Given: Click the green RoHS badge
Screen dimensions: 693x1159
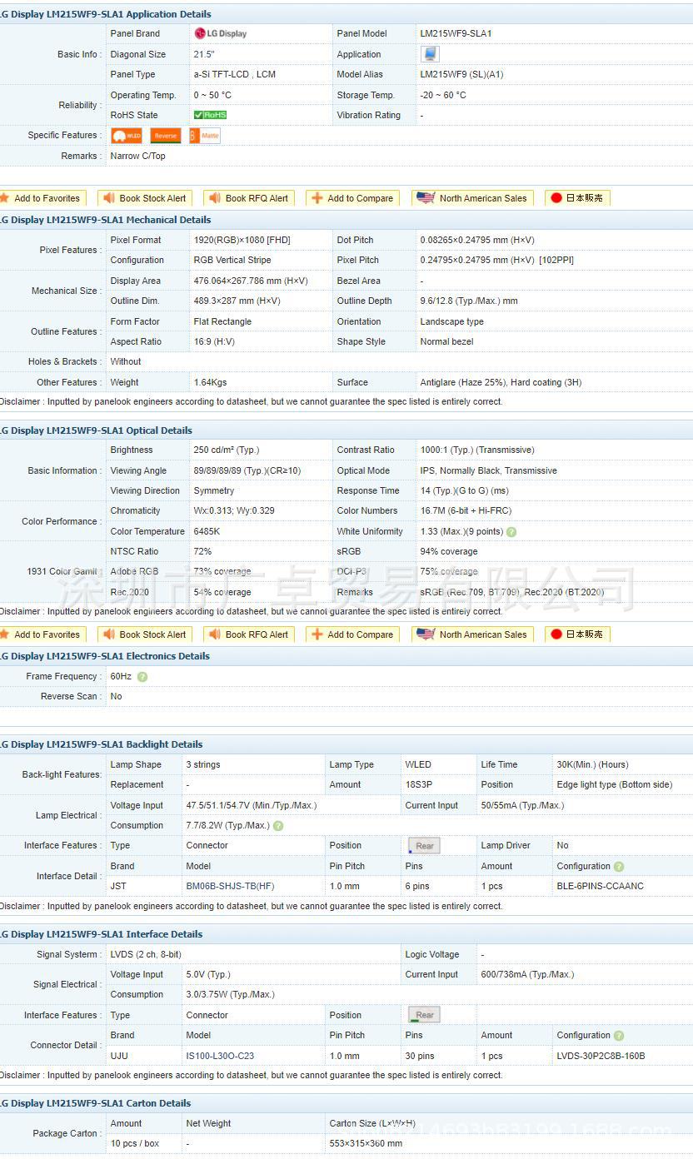Looking at the screenshot, I should pos(210,115).
